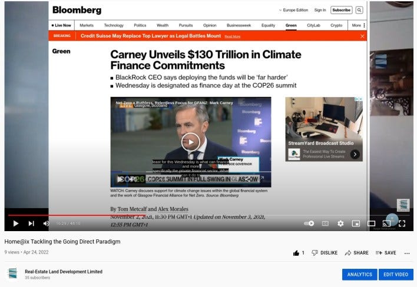Open the Markets section

point(87,25)
